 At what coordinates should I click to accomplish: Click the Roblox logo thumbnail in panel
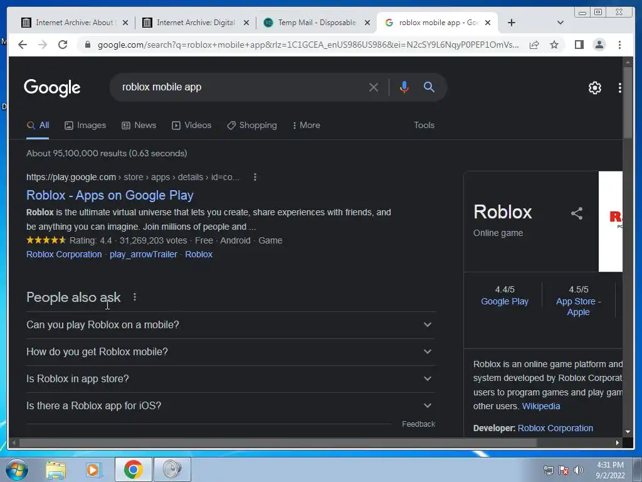point(611,222)
